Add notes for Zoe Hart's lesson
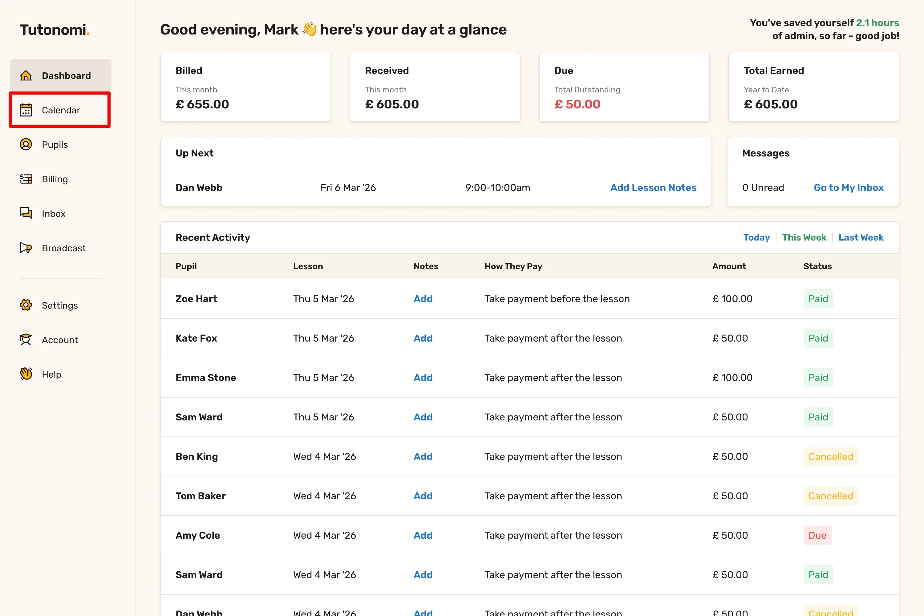 [423, 299]
